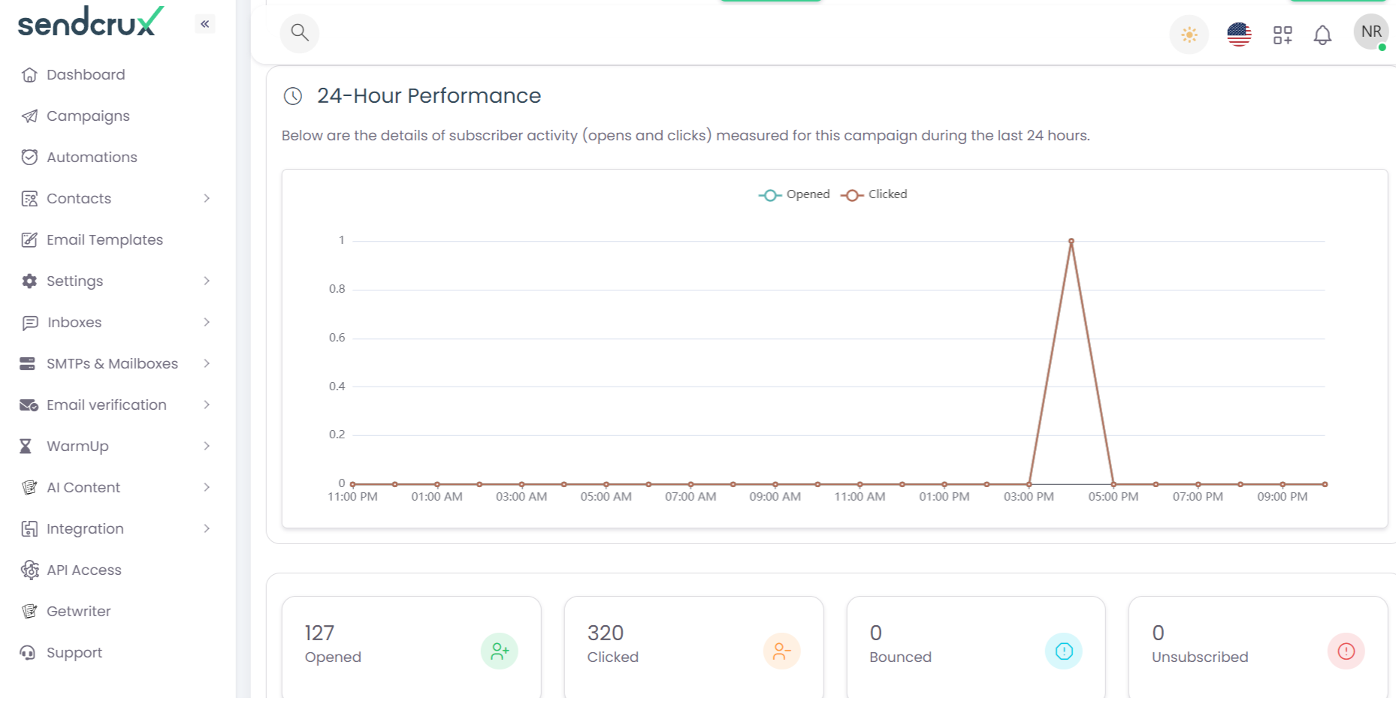Click the Opened stat card icon

[500, 651]
